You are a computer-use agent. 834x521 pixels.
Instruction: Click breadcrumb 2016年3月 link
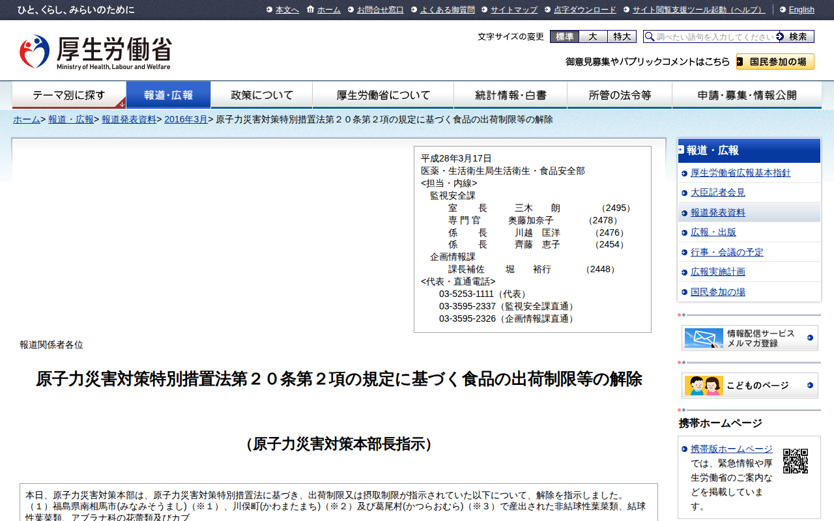click(x=186, y=120)
